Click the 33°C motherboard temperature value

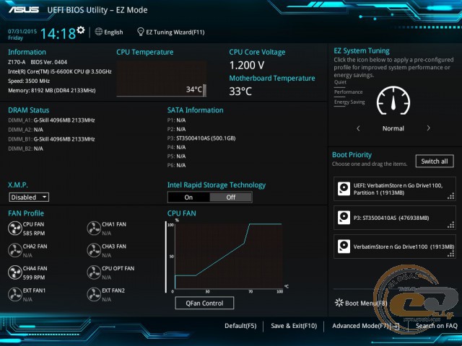240,92
